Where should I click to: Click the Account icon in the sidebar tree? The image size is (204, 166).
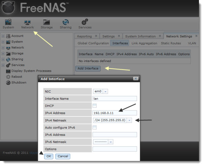pos(8,36)
